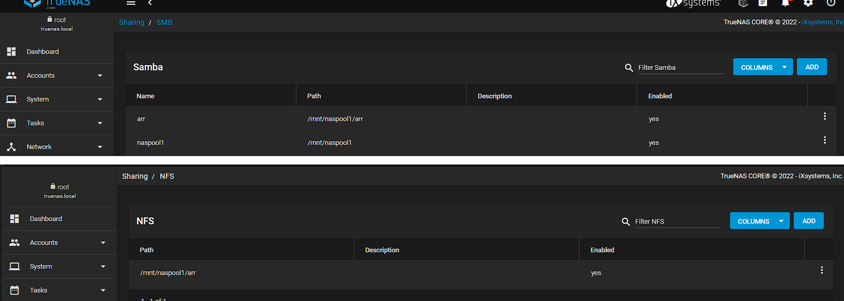This screenshot has width=844, height=301.
Task: Click the Settings gear icon in top bar
Action: pyautogui.click(x=808, y=3)
